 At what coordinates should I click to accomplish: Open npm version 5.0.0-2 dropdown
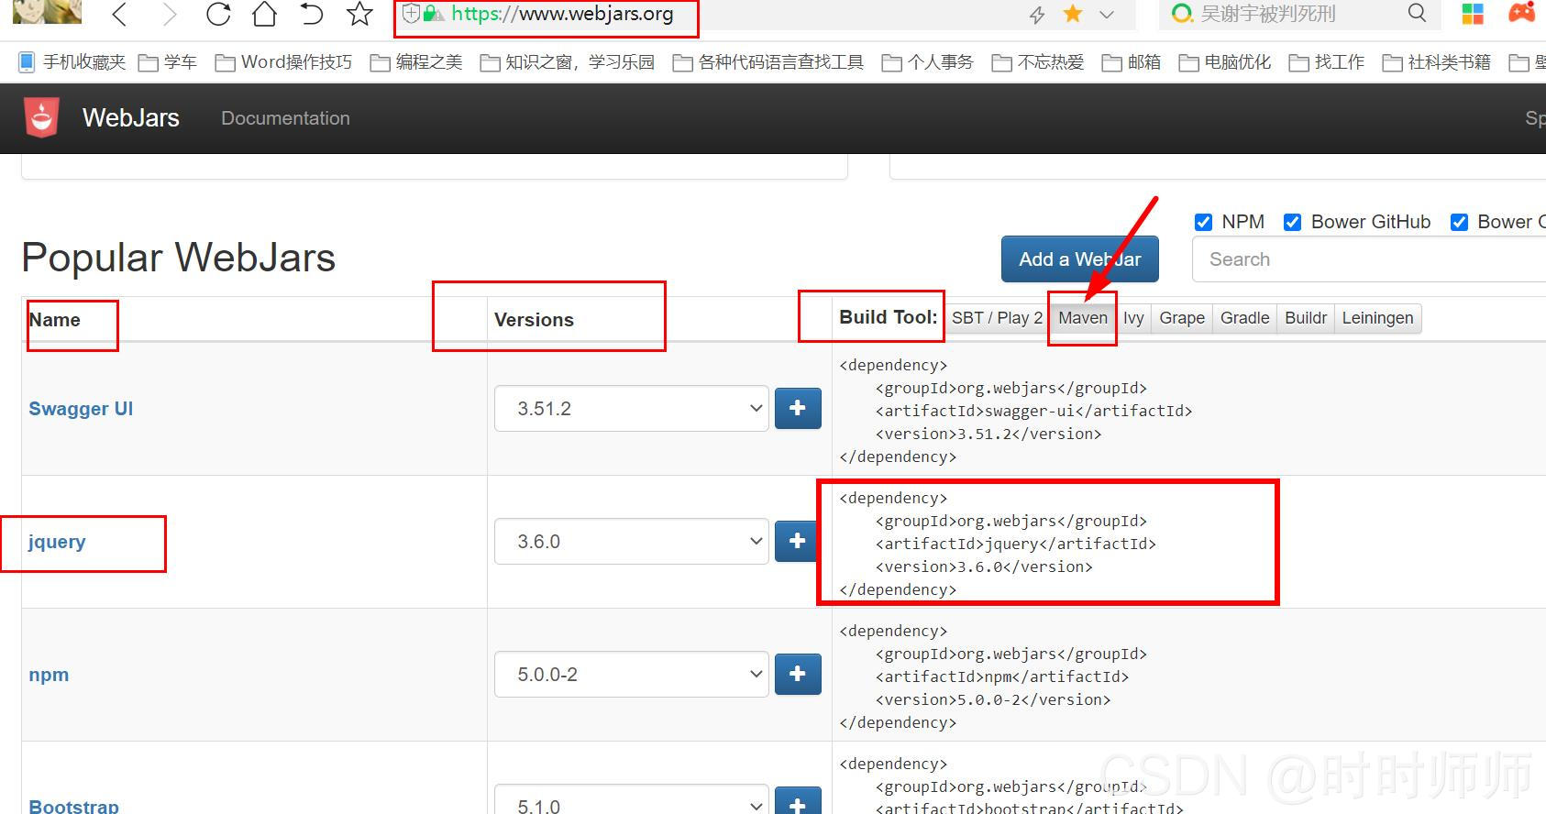[631, 674]
